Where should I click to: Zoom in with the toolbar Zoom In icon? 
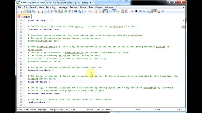tap(86, 11)
